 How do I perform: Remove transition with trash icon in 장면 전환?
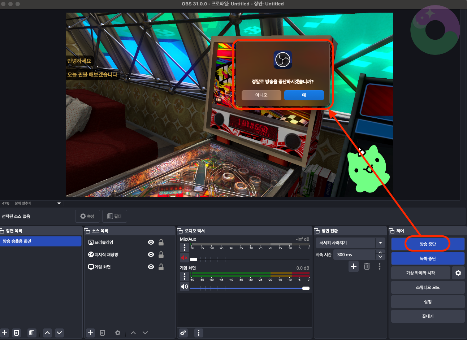pos(367,266)
